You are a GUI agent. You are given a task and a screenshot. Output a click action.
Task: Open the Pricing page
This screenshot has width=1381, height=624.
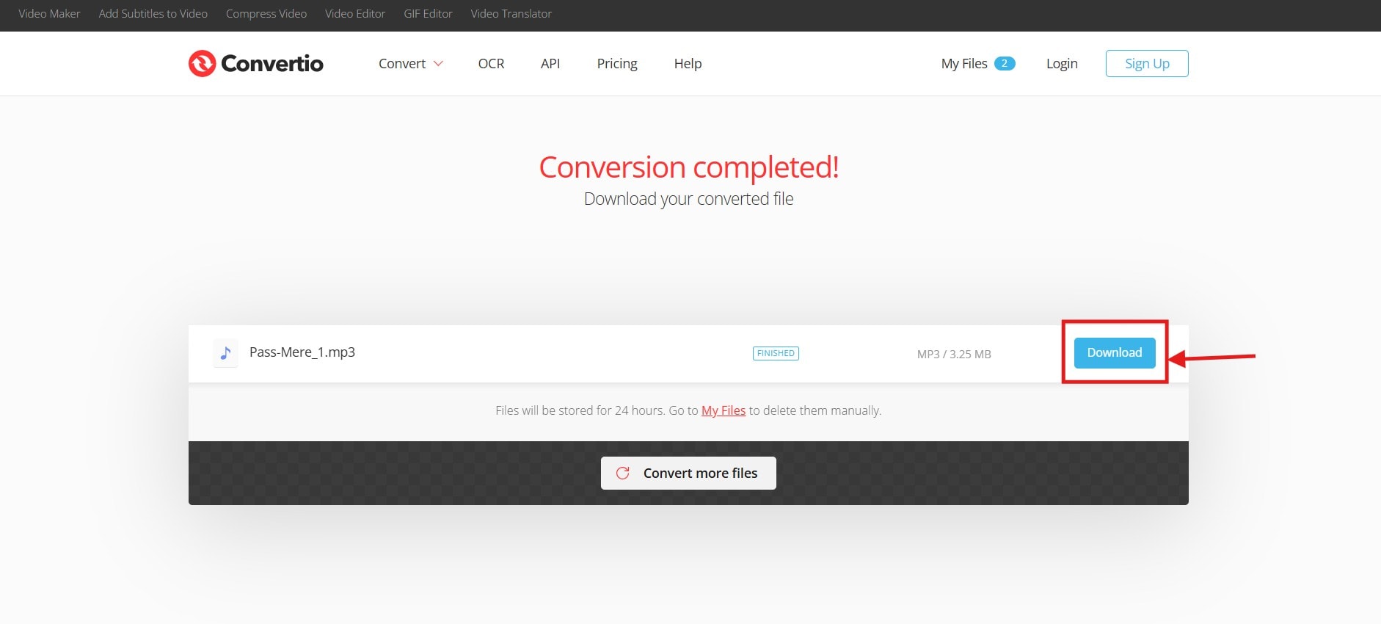(617, 64)
